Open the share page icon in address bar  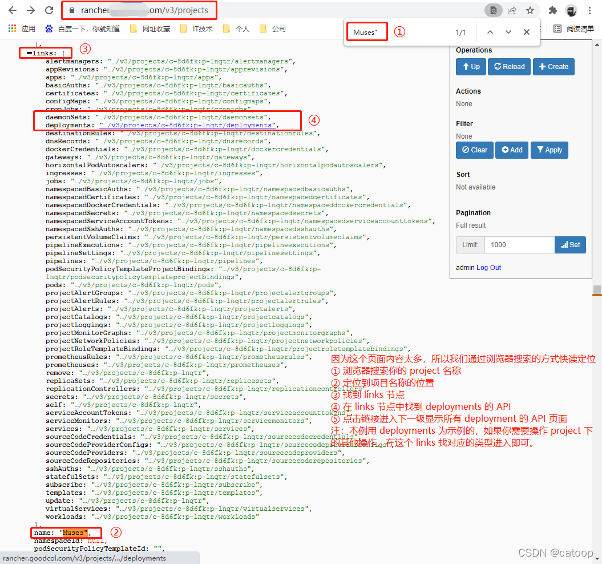[512, 10]
